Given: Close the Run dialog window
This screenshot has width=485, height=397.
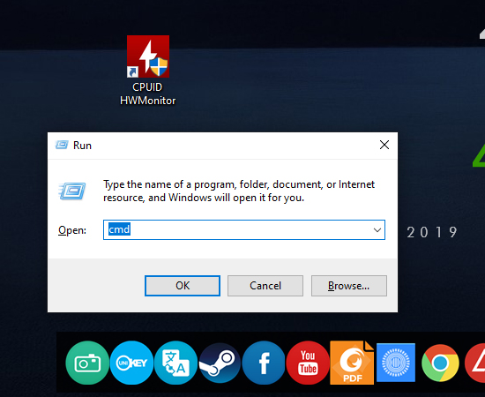Looking at the screenshot, I should pyautogui.click(x=384, y=145).
